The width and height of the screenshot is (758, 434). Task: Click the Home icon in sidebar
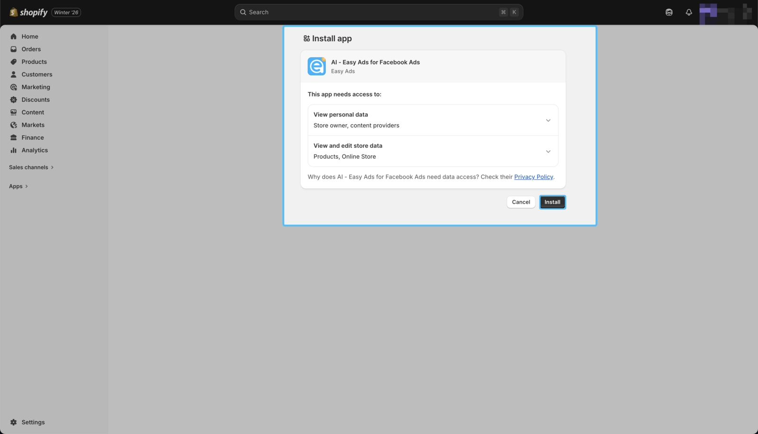pyautogui.click(x=13, y=36)
